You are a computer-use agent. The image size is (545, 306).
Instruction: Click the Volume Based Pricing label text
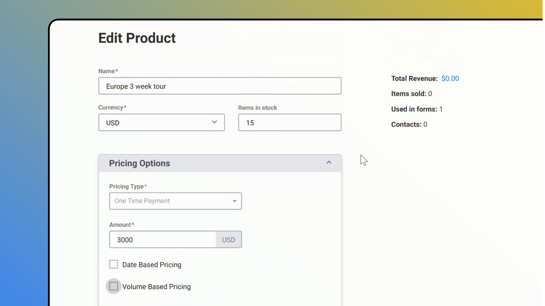(x=156, y=287)
